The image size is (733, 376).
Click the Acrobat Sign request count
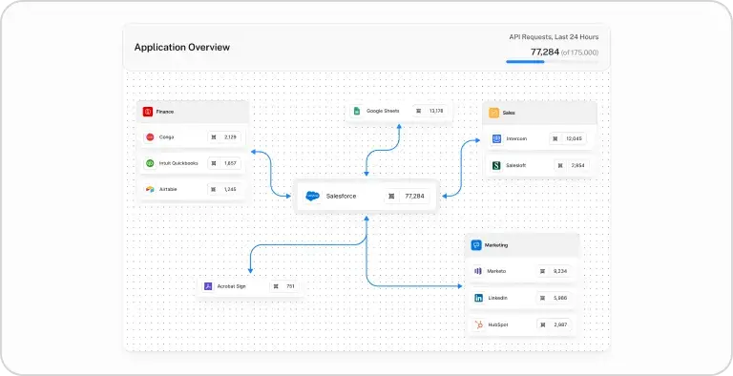[x=290, y=286]
